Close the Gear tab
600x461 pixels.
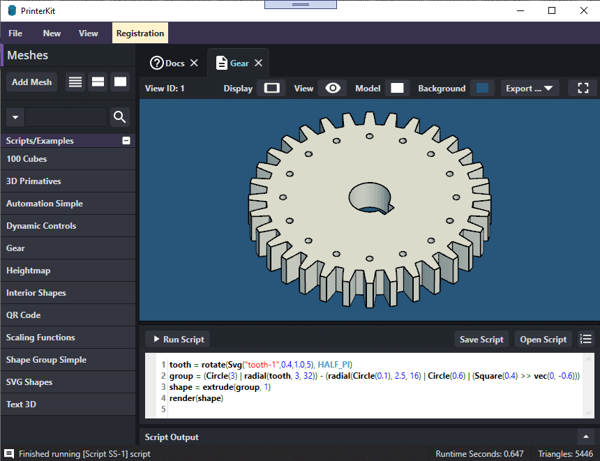259,63
